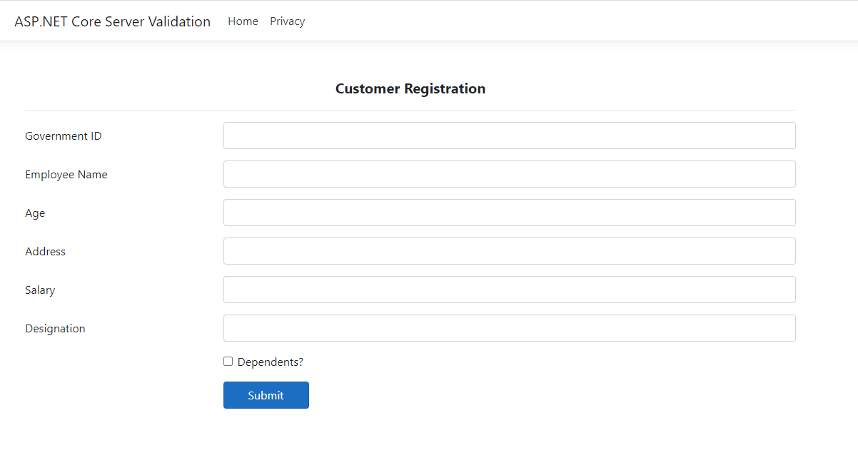Click the Designation label
The image size is (858, 470).
[x=55, y=328]
